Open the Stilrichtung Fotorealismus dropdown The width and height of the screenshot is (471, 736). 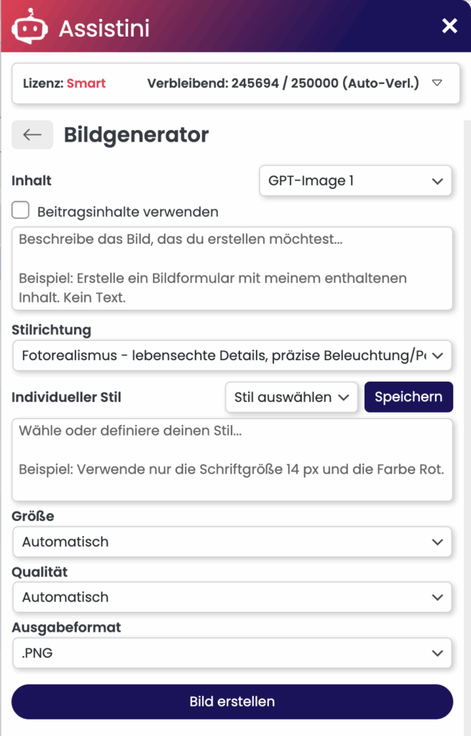pos(232,355)
